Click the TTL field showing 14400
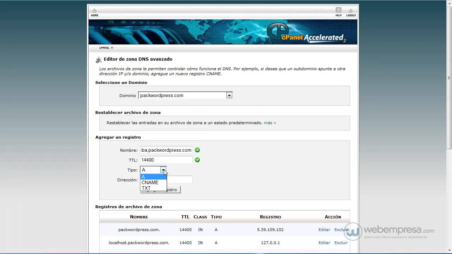Viewport: 452px width, 254px height. 166,160
